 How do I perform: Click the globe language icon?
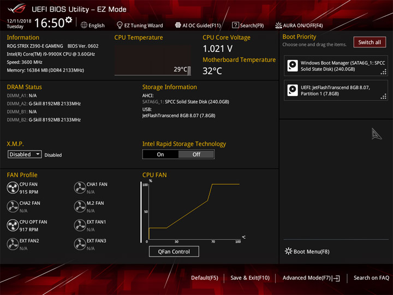[84, 25]
